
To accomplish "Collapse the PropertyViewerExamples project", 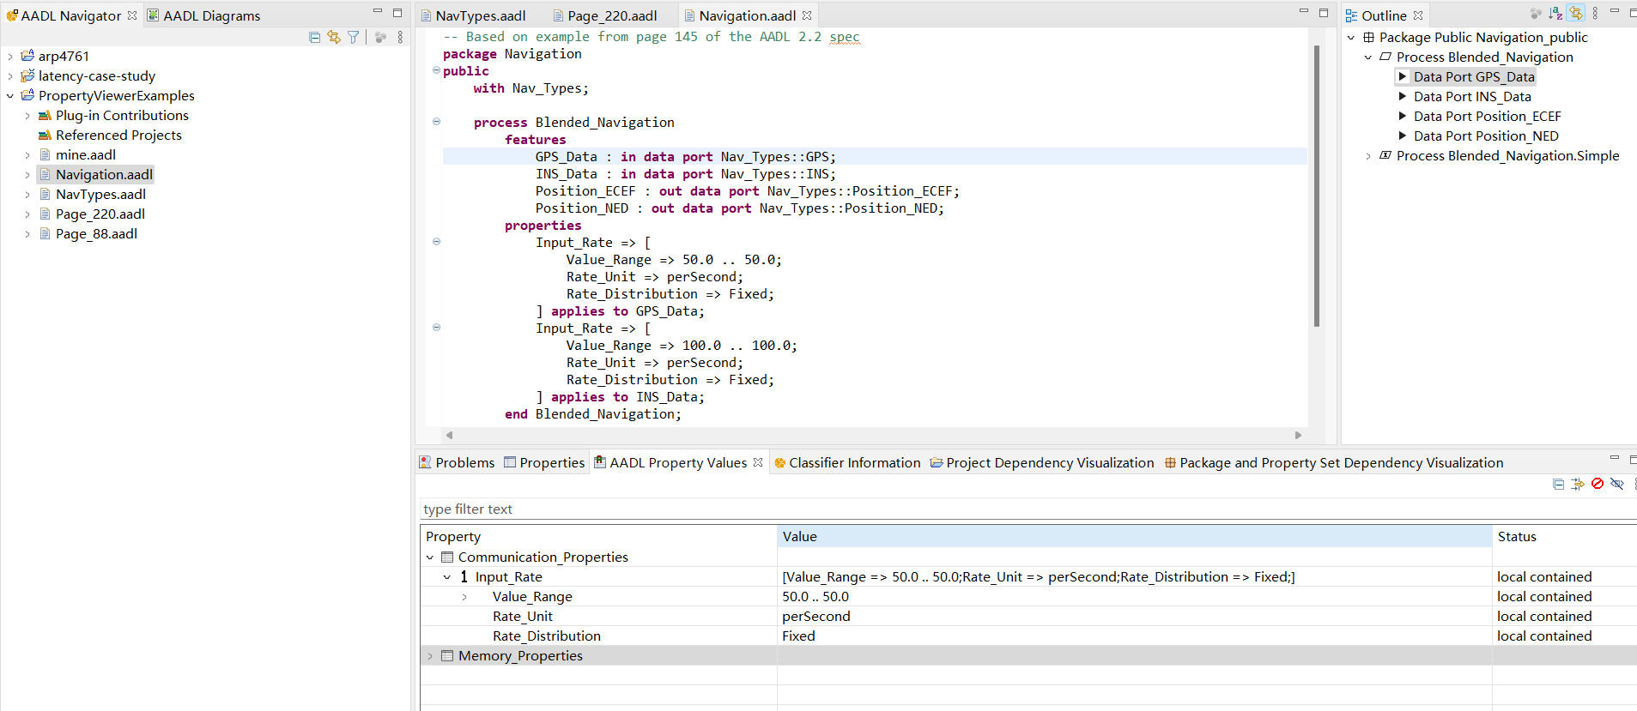I will point(10,96).
